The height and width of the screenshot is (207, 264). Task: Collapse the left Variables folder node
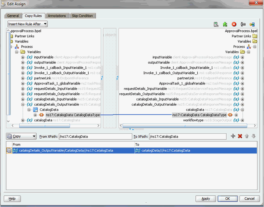[17, 52]
